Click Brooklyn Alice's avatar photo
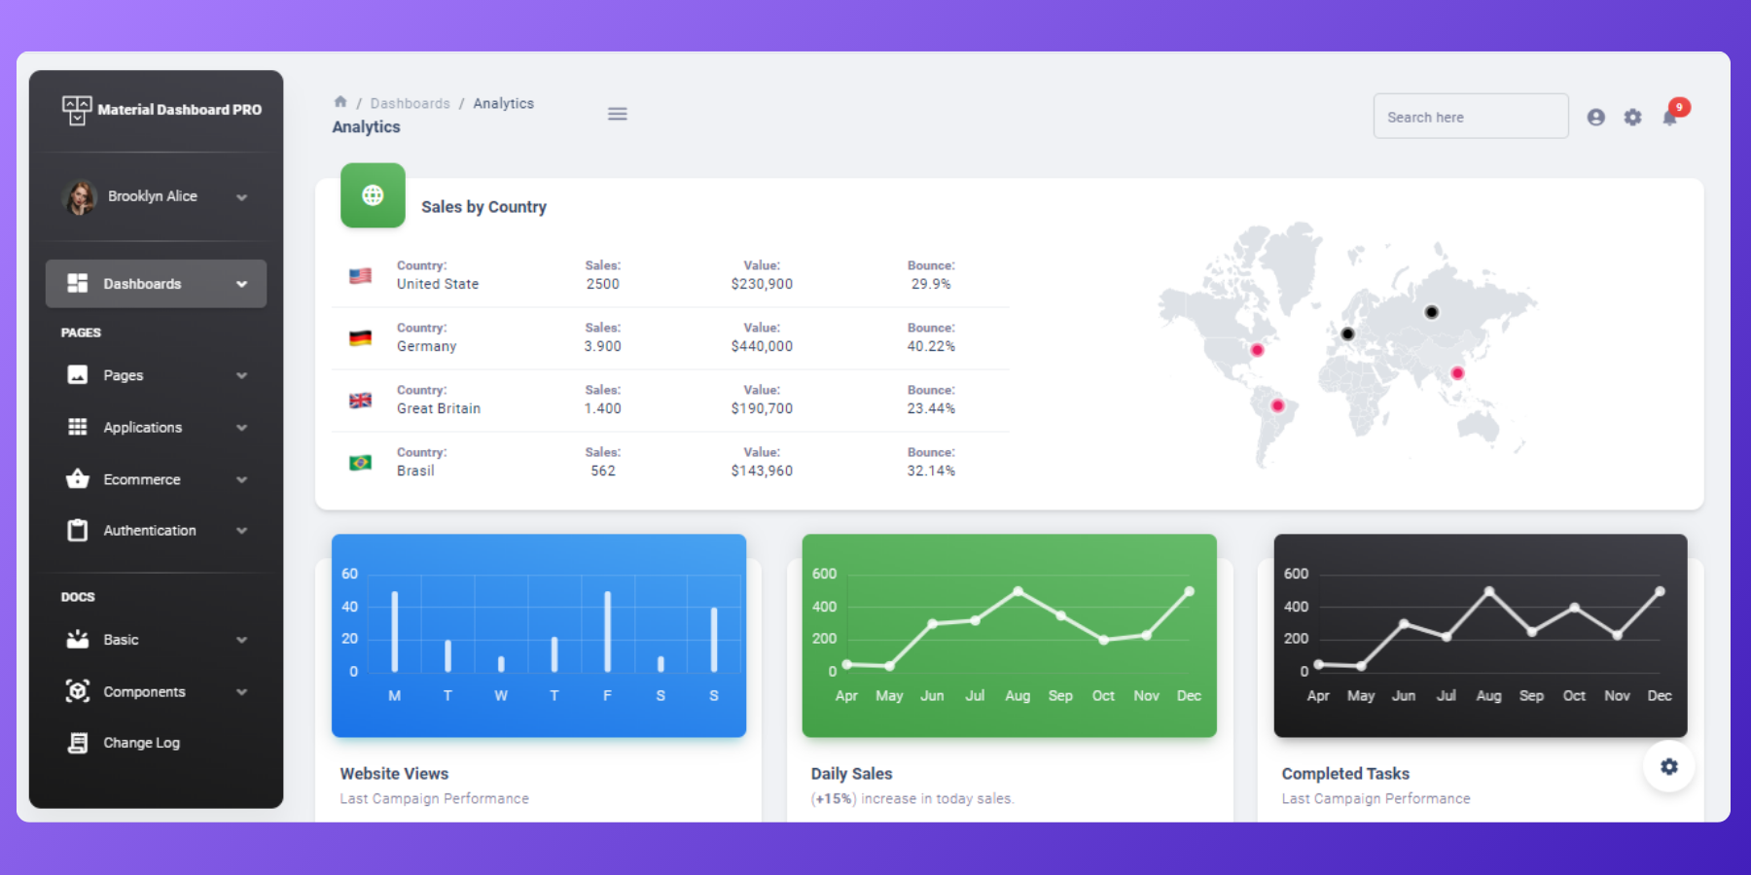Viewport: 1751px width, 875px height. pyautogui.click(x=80, y=196)
